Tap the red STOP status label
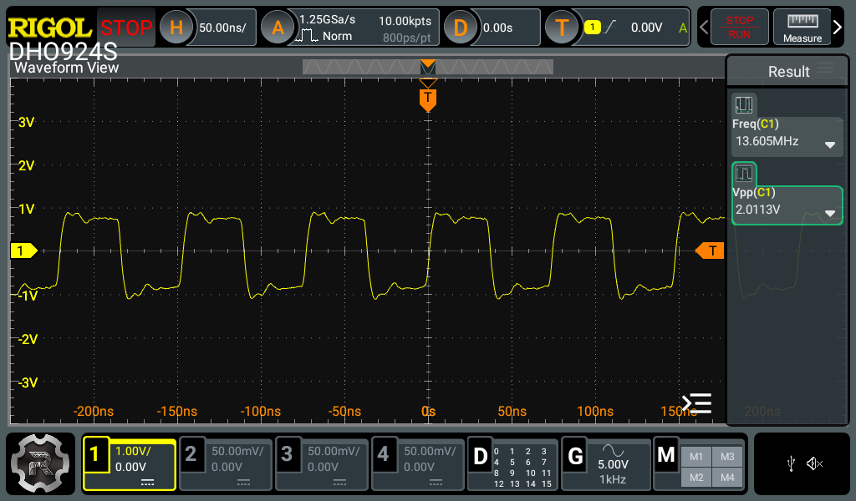This screenshot has height=501, width=856. [126, 28]
